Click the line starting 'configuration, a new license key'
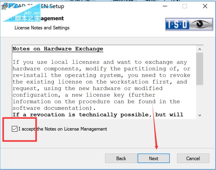216x170 pixels. click(84, 95)
